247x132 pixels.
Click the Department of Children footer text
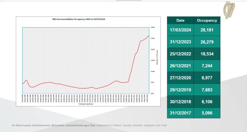132,125
